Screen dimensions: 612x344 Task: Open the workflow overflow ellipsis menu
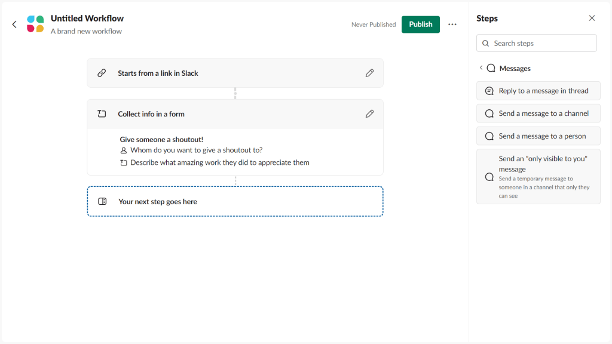(452, 24)
